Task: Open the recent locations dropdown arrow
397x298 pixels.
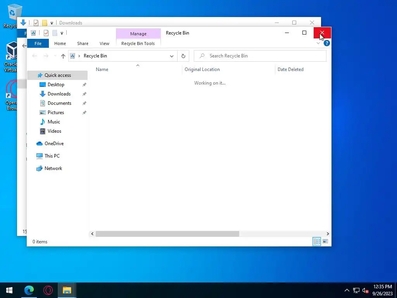Action: coord(55,56)
